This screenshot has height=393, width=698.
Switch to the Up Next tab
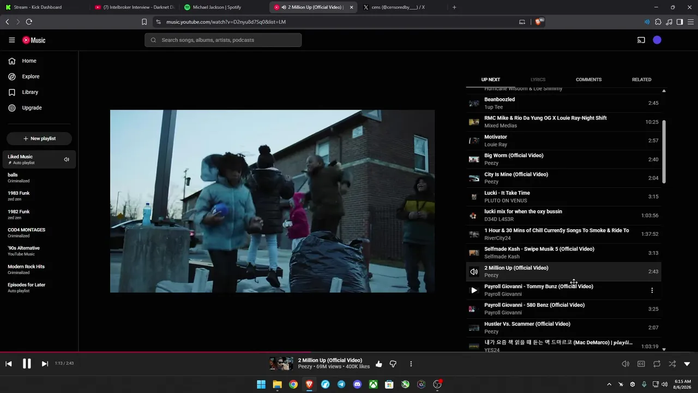[x=491, y=80]
